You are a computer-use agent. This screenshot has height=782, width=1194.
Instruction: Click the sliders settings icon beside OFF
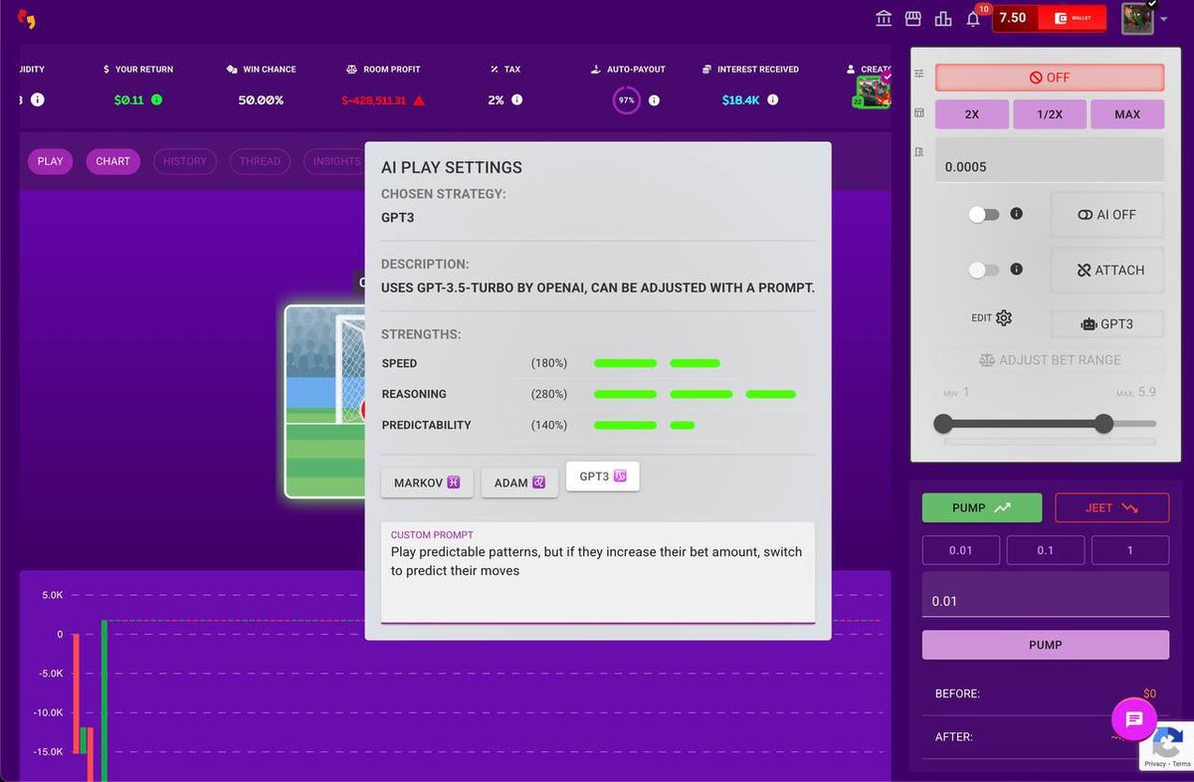pyautogui.click(x=919, y=74)
